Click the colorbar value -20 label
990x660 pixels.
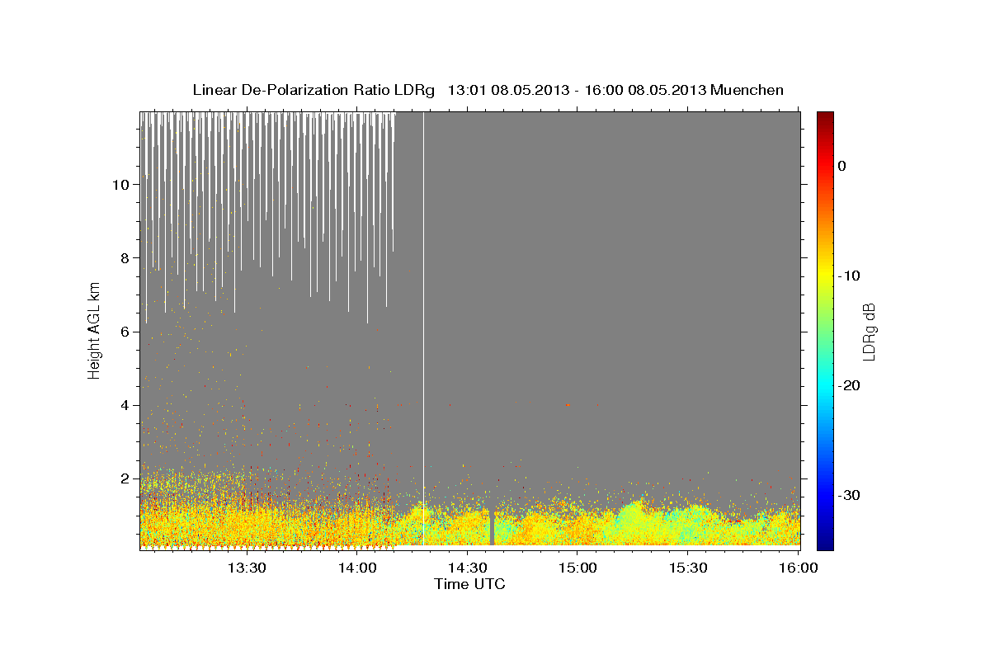(x=849, y=385)
